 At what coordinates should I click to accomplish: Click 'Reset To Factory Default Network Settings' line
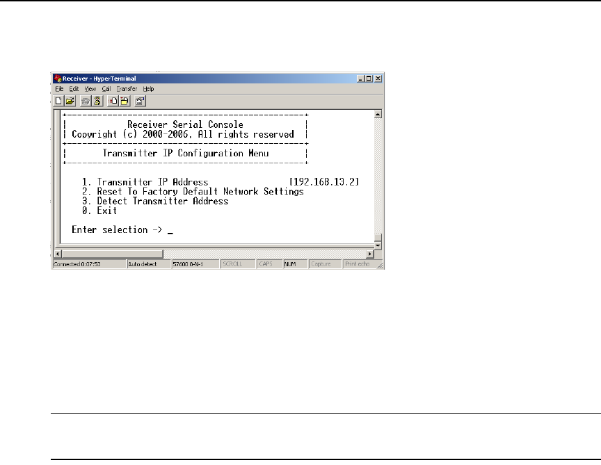tap(193, 192)
